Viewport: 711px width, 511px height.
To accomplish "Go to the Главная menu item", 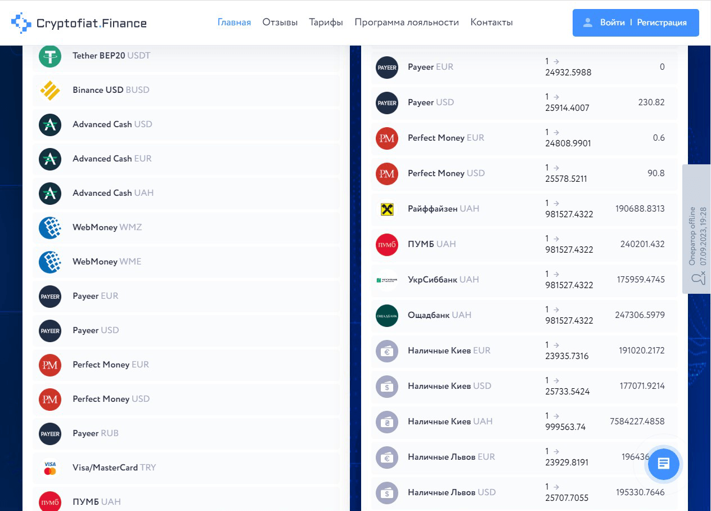I will (x=234, y=23).
